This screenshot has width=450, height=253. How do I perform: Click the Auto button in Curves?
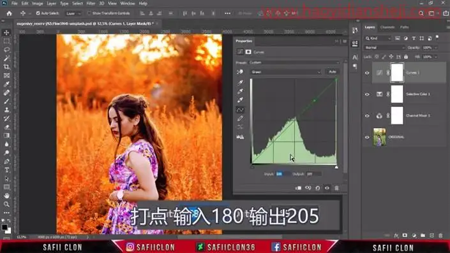click(x=333, y=71)
